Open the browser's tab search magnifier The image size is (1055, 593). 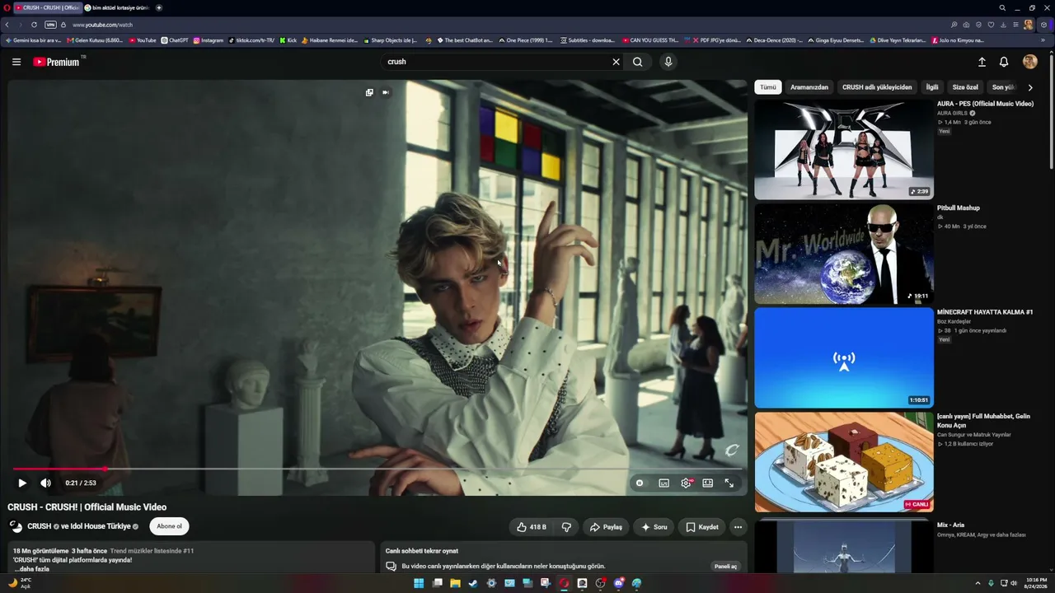point(1002,7)
